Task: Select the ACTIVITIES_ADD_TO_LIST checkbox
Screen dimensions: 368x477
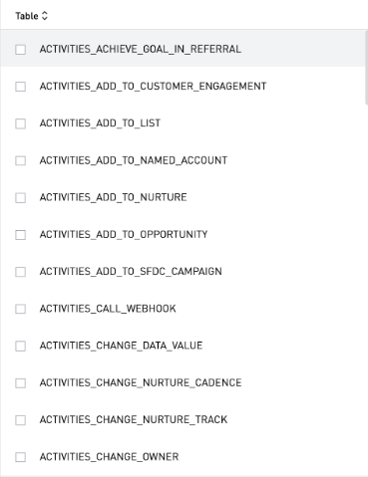Action: click(21, 123)
